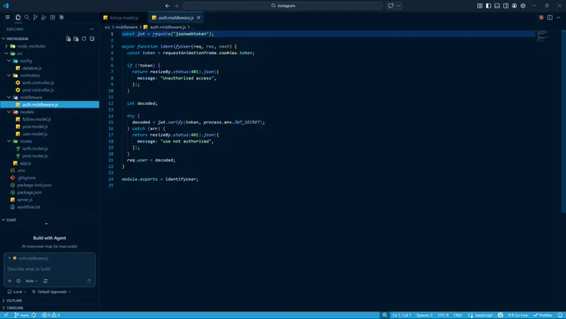Open the Extensions view icon
The image size is (566, 319).
52,17
